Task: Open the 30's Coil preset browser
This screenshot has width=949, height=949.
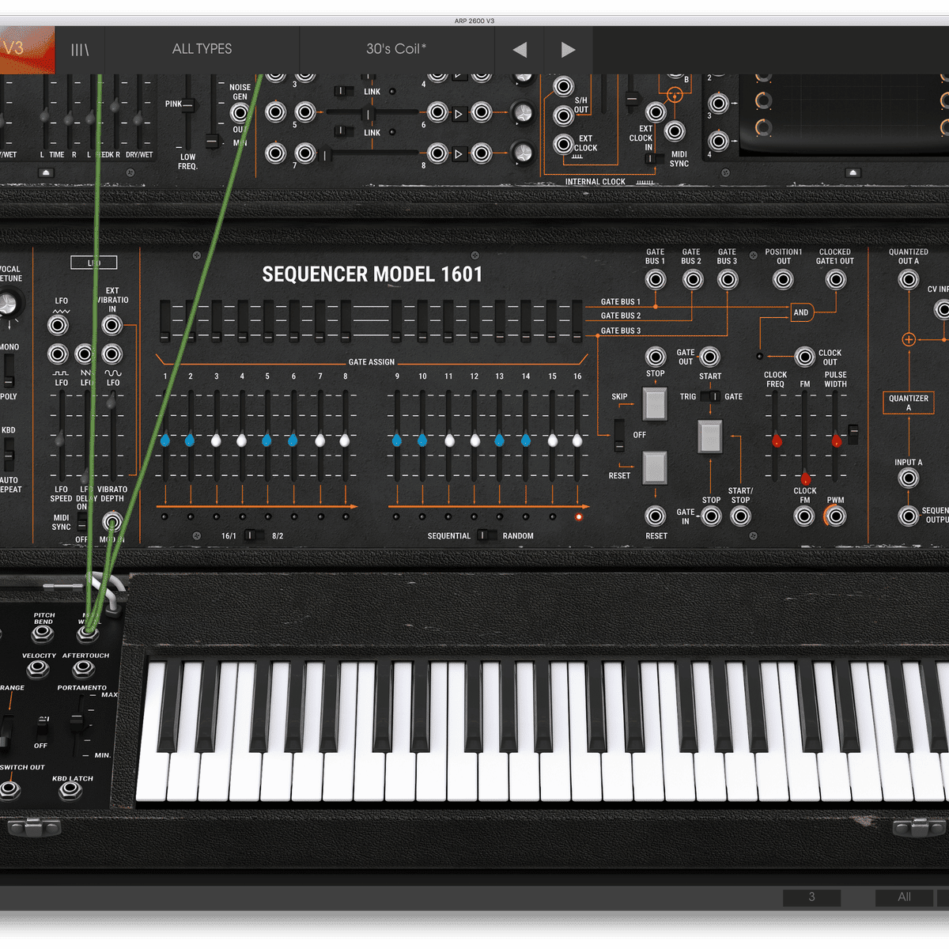Action: pos(395,48)
